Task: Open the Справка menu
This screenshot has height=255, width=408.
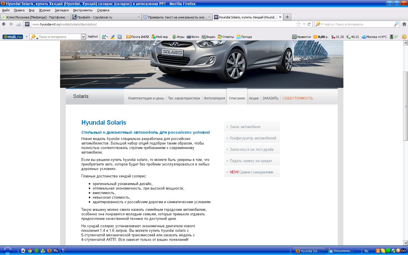Action: pyautogui.click(x=103, y=10)
